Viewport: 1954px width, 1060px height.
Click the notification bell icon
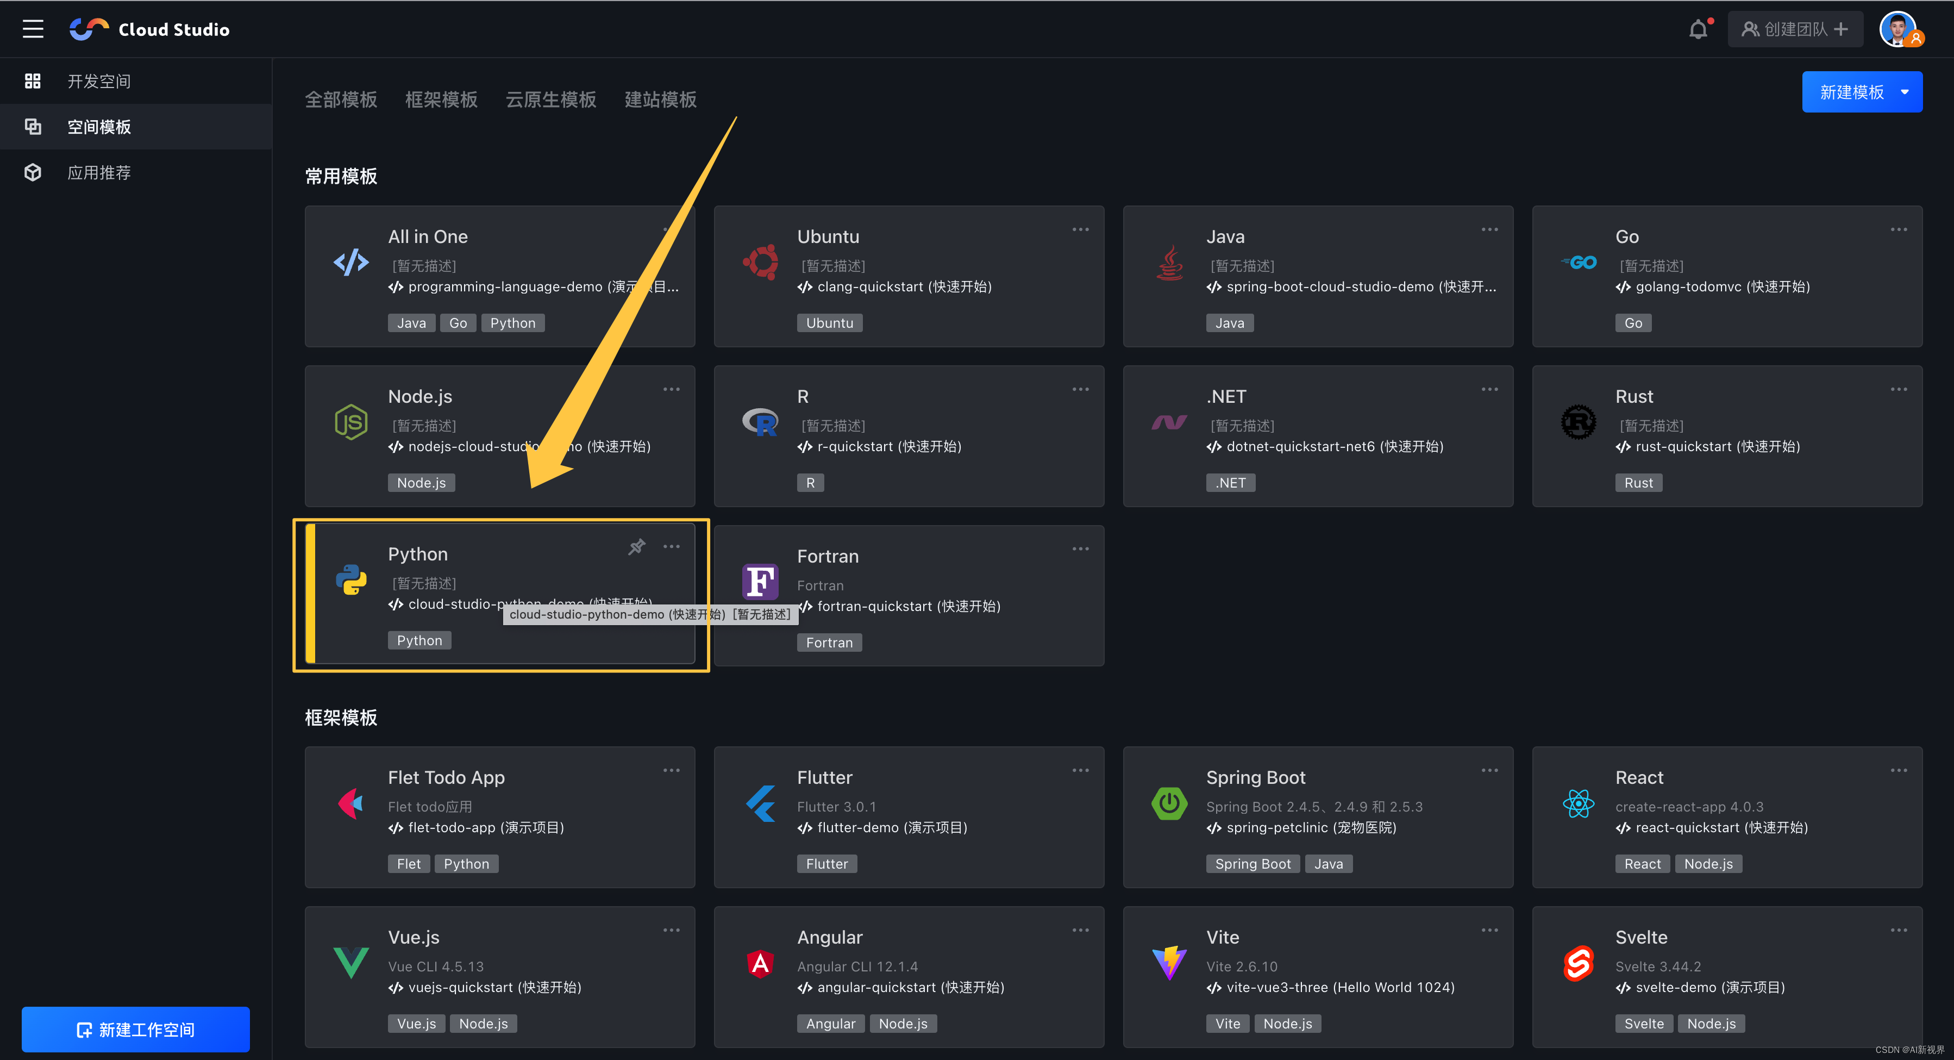click(1698, 29)
